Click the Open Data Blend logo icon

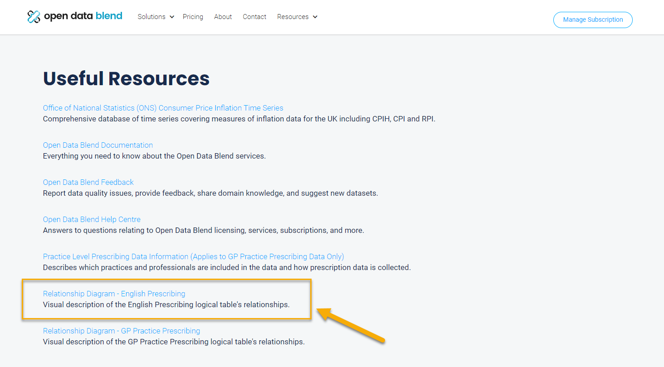(34, 17)
